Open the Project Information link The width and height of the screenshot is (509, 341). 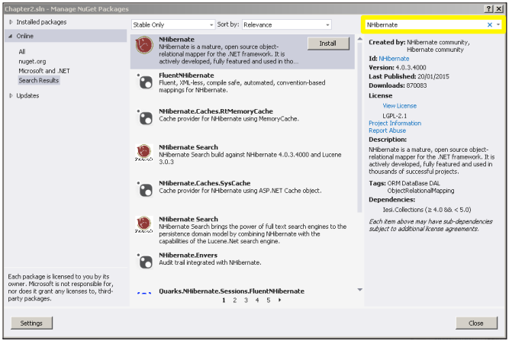tap(395, 124)
